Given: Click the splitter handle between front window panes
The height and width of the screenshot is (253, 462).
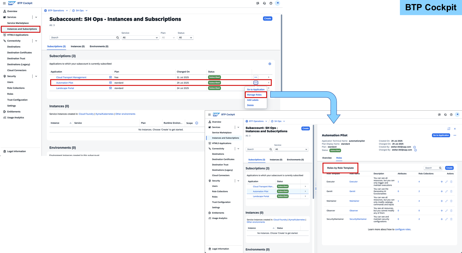Looking at the screenshot, I should pos(316,189).
